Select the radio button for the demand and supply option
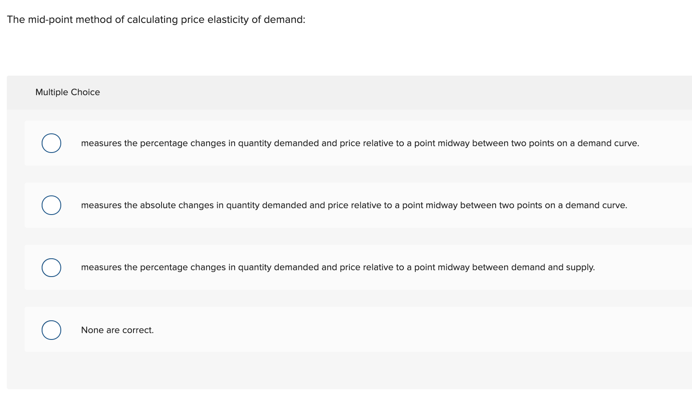This screenshot has height=407, width=692. 51,267
